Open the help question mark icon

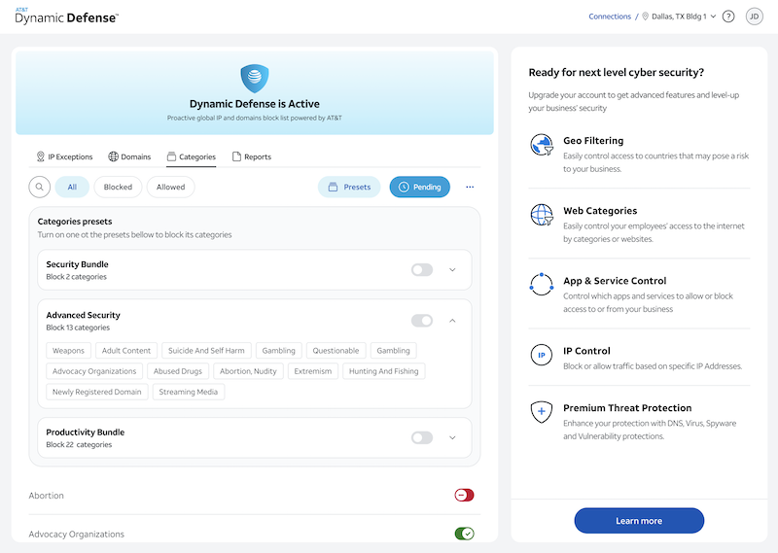(x=727, y=17)
